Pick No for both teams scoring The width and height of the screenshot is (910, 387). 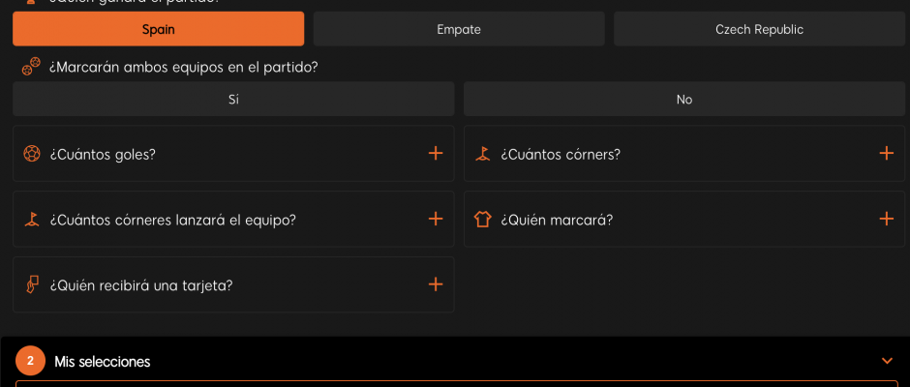coord(684,99)
